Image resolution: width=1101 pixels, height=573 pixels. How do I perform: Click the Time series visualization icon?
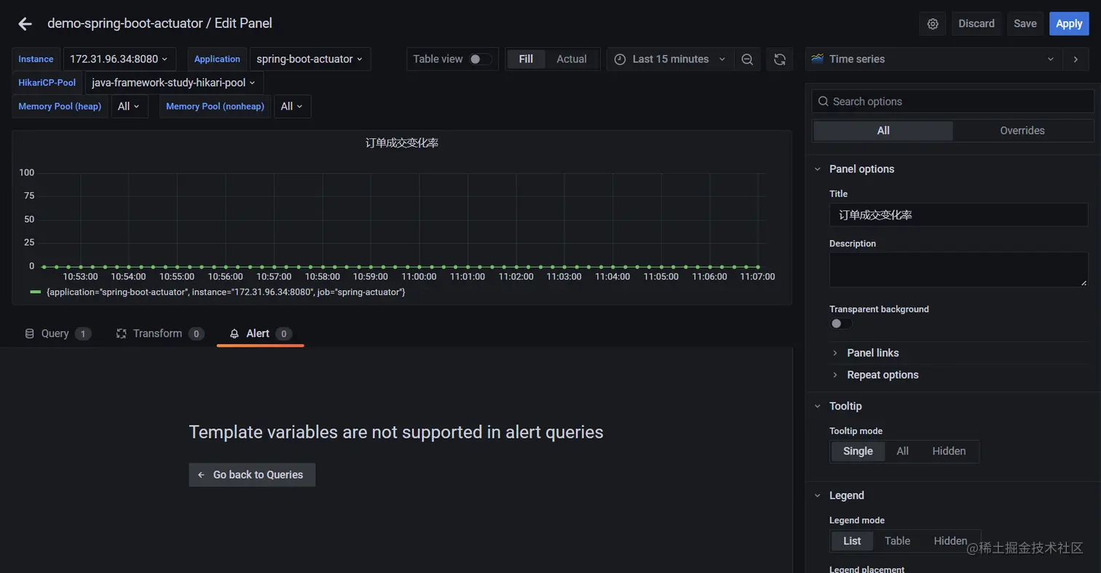[818, 59]
